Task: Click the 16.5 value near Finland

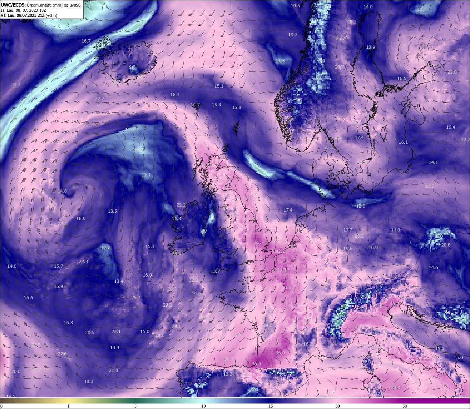Action: (x=402, y=78)
